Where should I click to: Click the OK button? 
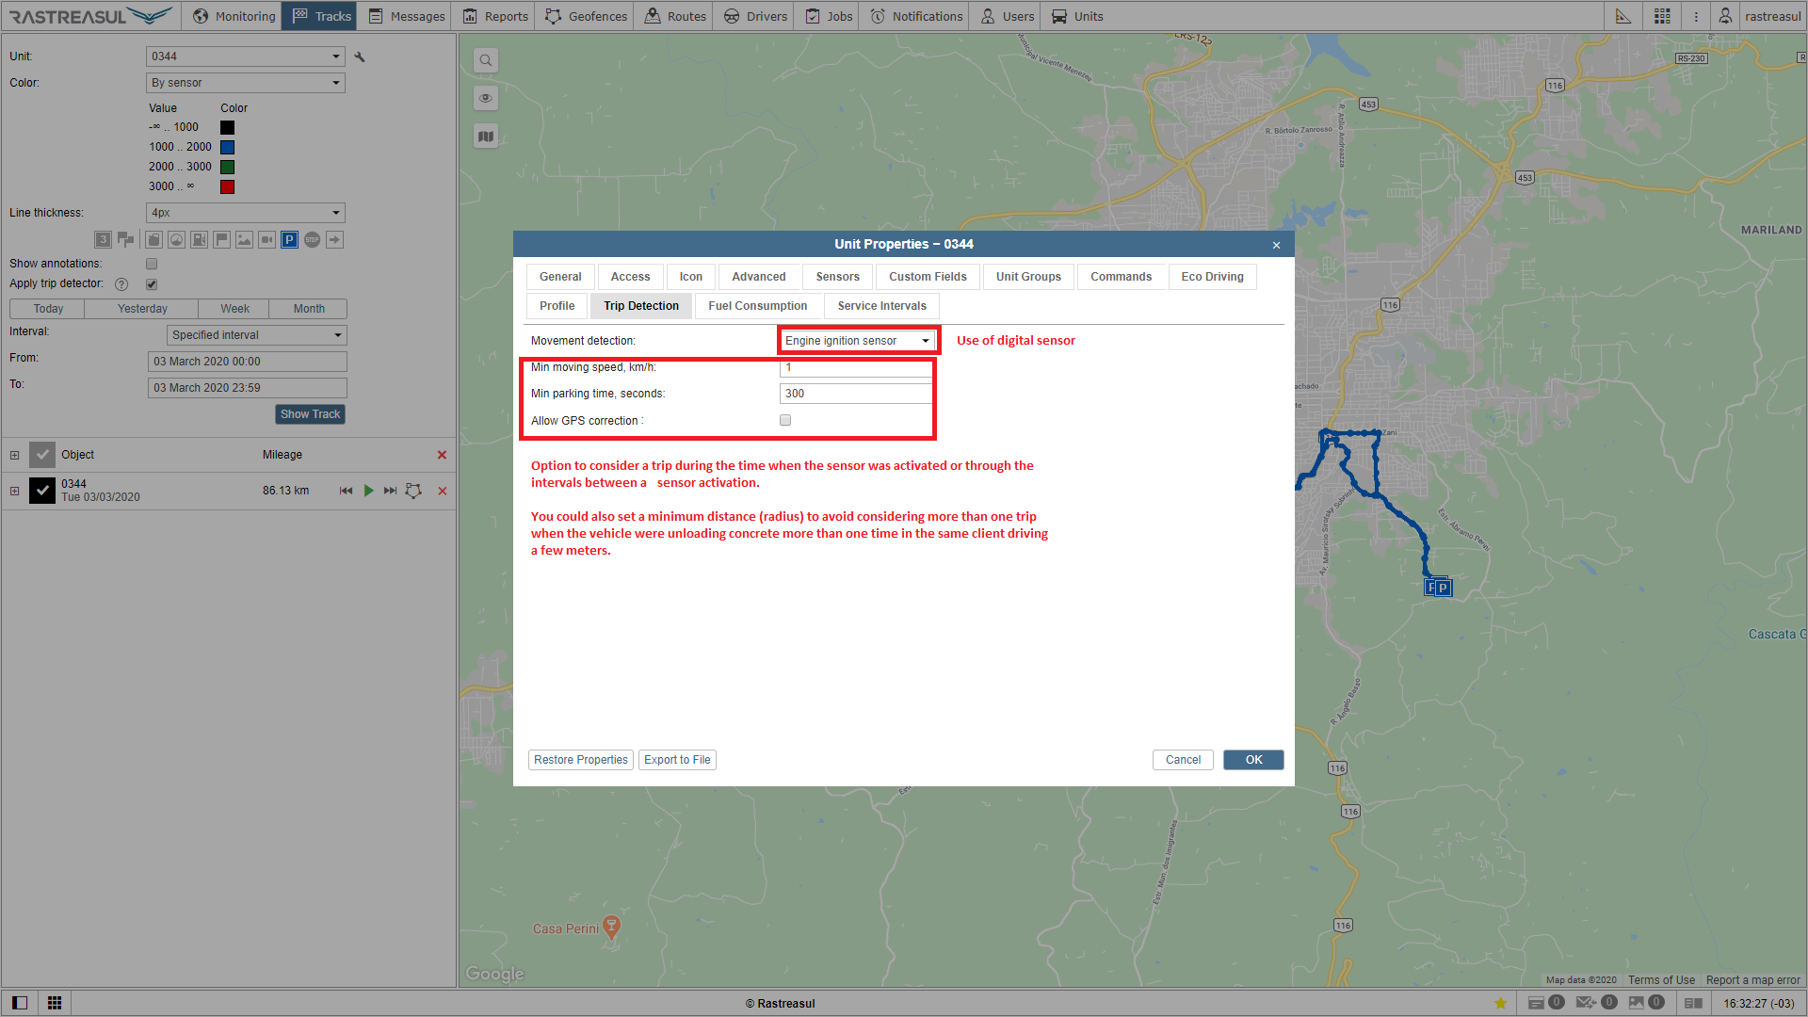pyautogui.click(x=1252, y=760)
